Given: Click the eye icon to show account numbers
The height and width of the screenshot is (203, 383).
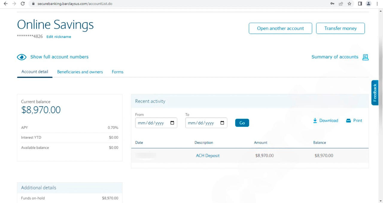Looking at the screenshot, I should click(22, 57).
